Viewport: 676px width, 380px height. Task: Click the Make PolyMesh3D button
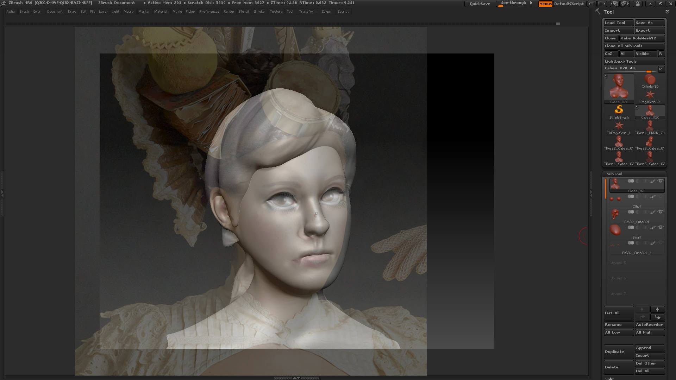[x=638, y=38]
